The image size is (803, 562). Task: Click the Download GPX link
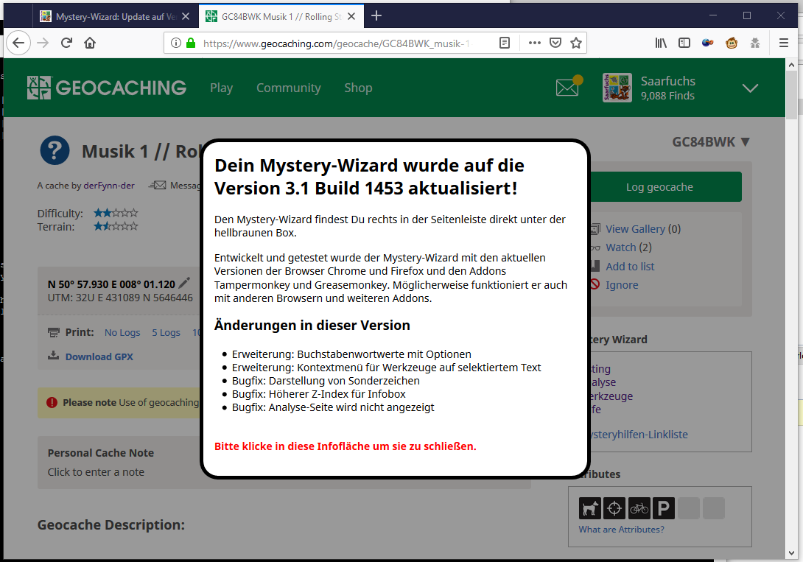tap(99, 356)
